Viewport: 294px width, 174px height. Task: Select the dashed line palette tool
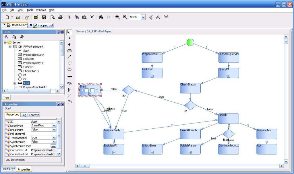coord(69,95)
